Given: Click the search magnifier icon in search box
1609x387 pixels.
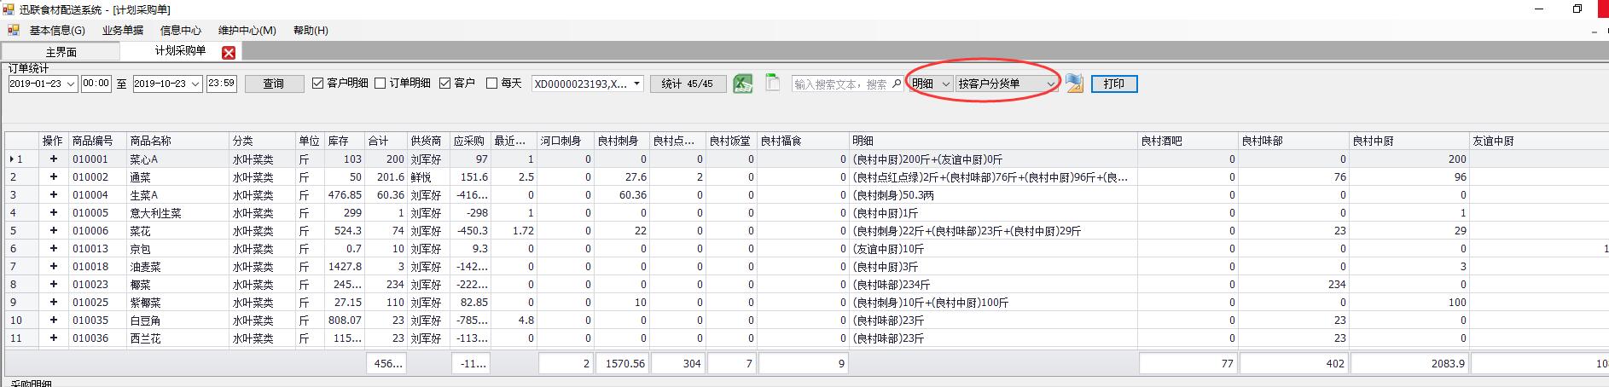Looking at the screenshot, I should 896,84.
